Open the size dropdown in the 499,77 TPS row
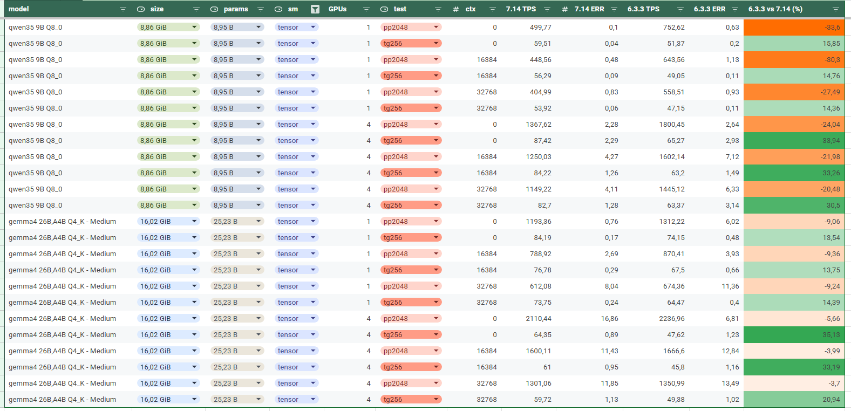 point(168,27)
